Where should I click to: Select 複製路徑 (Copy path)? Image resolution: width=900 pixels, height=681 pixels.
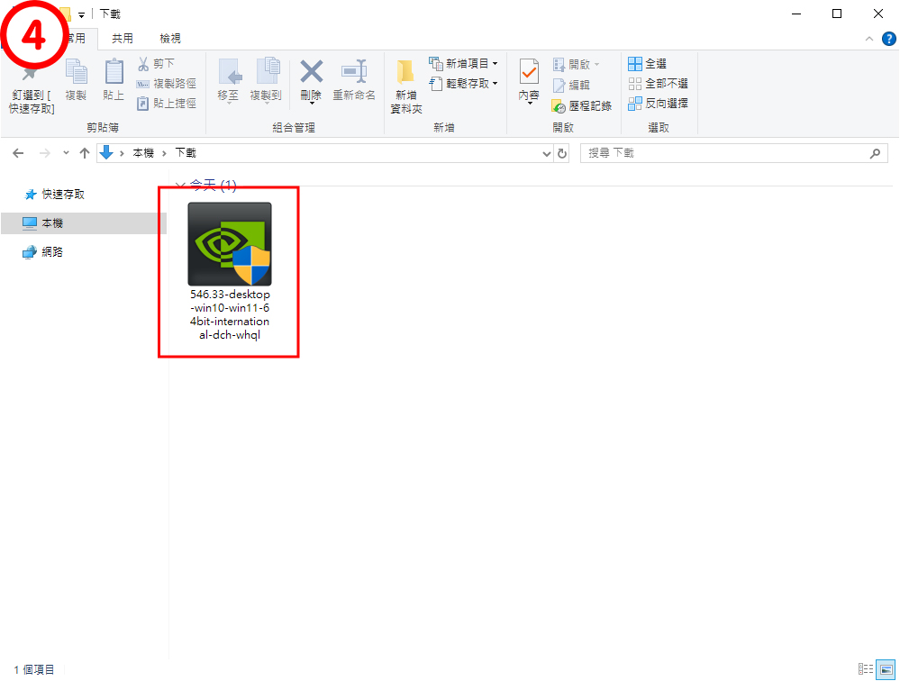click(x=167, y=84)
